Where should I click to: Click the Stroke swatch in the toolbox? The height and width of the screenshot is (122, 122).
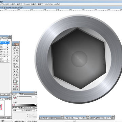17,83
